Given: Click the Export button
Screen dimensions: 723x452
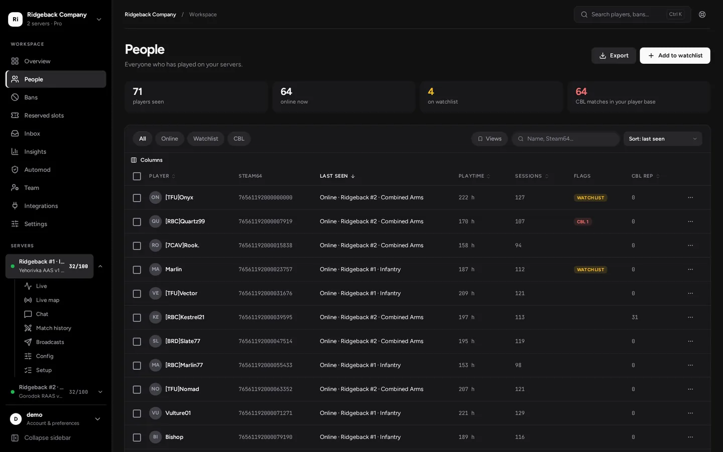Looking at the screenshot, I should tap(614, 56).
